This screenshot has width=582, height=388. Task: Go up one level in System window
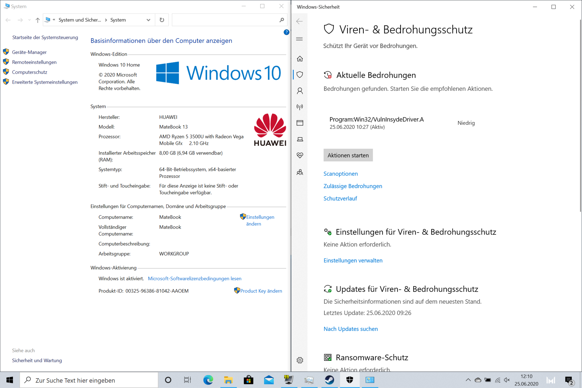tap(38, 20)
